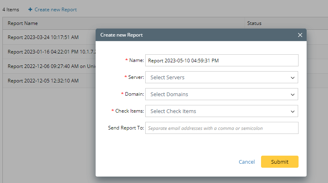Viewport: 328px width, 183px height.
Task: Click the chevron arrow in the Server field
Action: (x=292, y=77)
